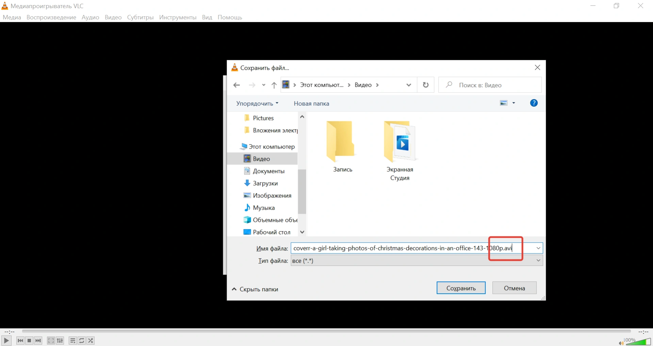Show the playlist view
The width and height of the screenshot is (653, 346).
(72, 341)
